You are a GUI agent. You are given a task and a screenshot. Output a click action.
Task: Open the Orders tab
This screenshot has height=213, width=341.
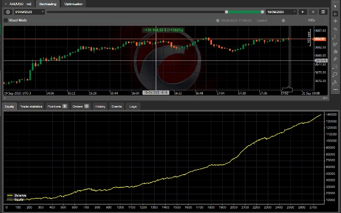coord(81,106)
